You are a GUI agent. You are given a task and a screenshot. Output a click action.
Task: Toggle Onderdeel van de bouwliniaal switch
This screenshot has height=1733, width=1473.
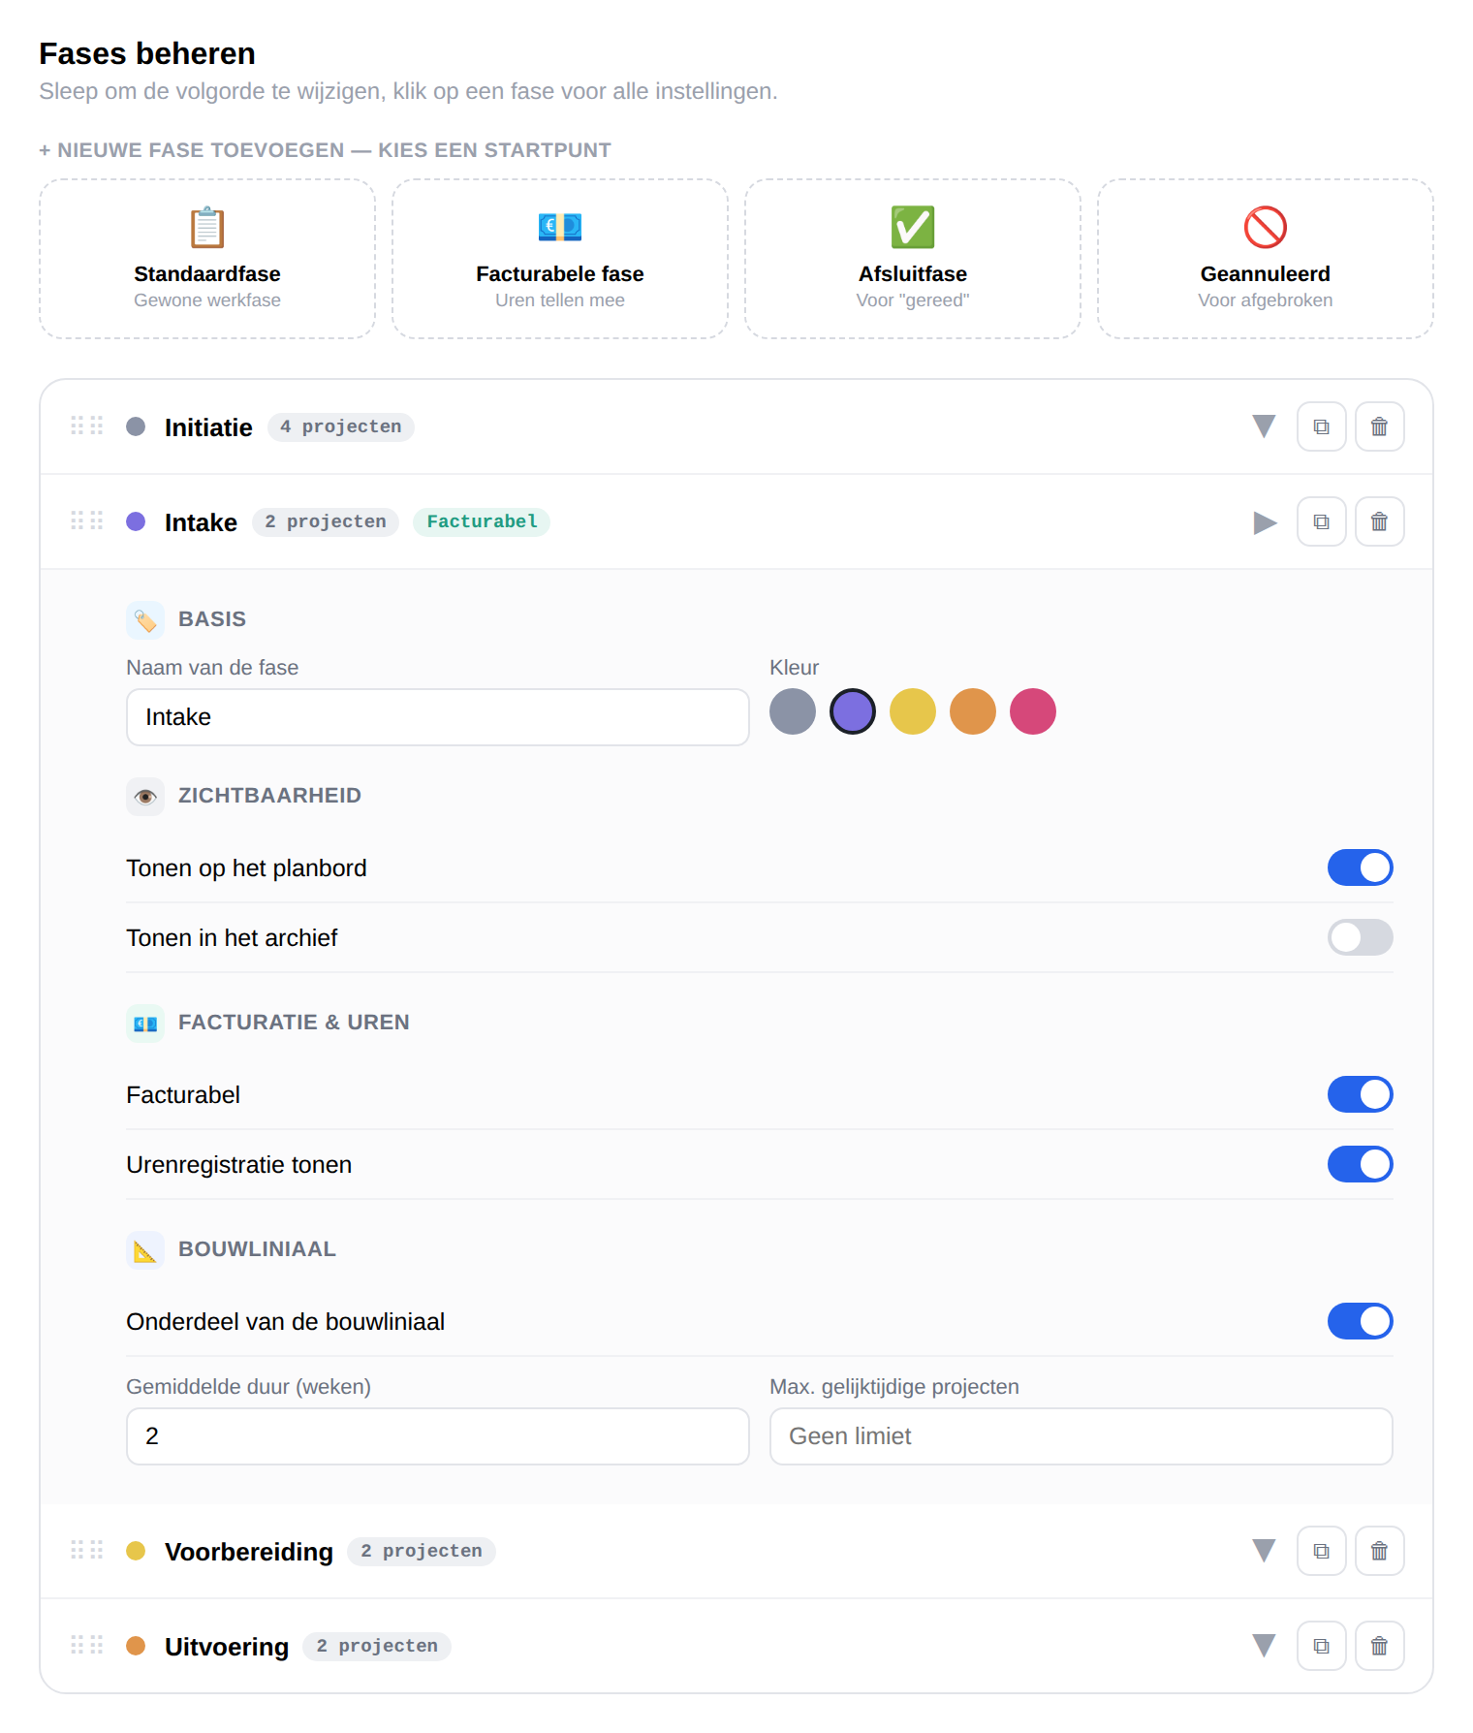[1361, 1321]
